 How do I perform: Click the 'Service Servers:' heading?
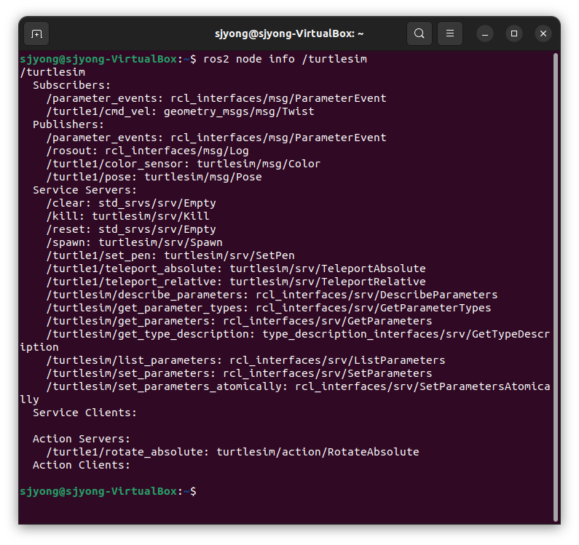pos(84,190)
